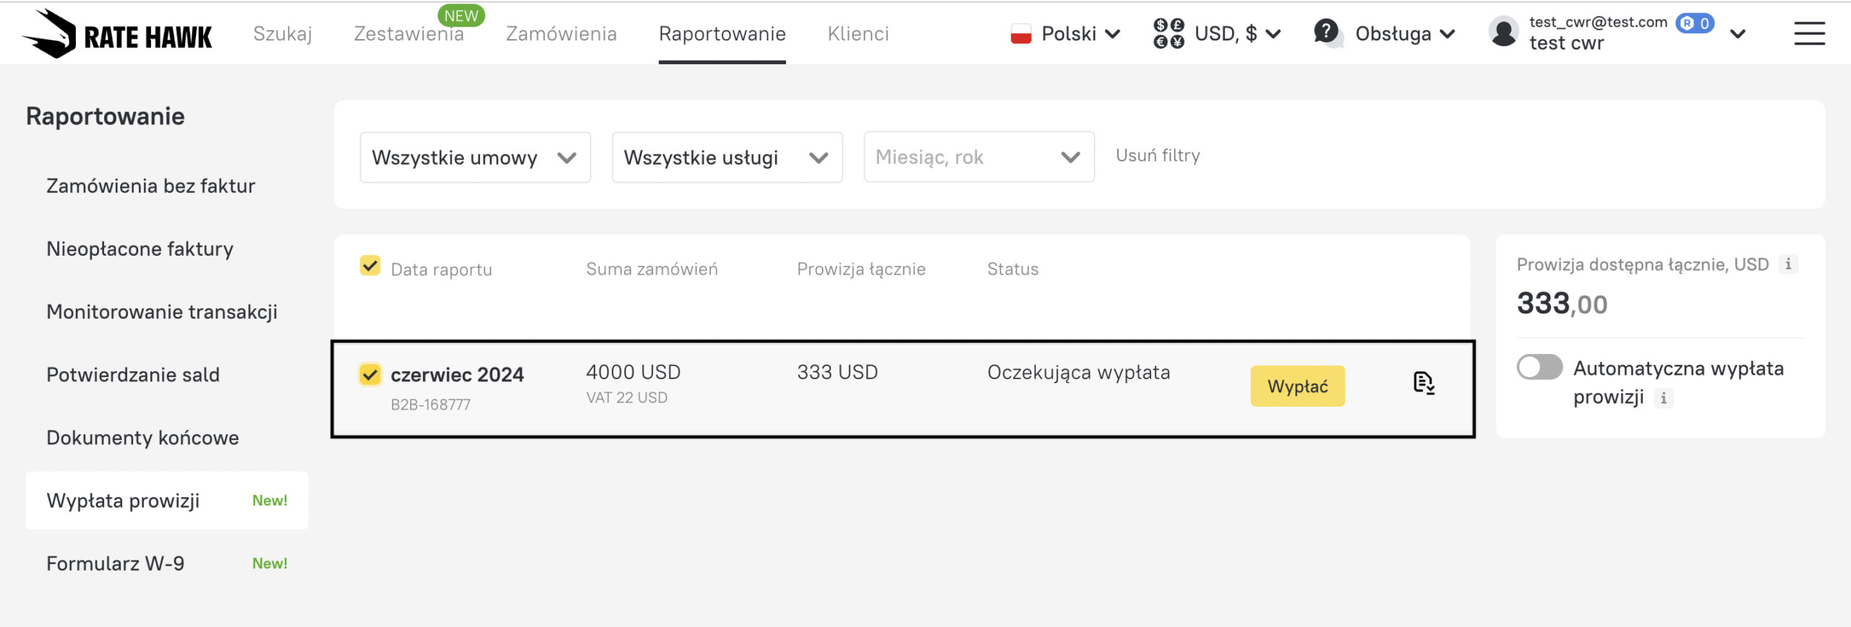The height and width of the screenshot is (627, 1851).
Task: Open the Wszystkie umowy dropdown
Action: 475,157
